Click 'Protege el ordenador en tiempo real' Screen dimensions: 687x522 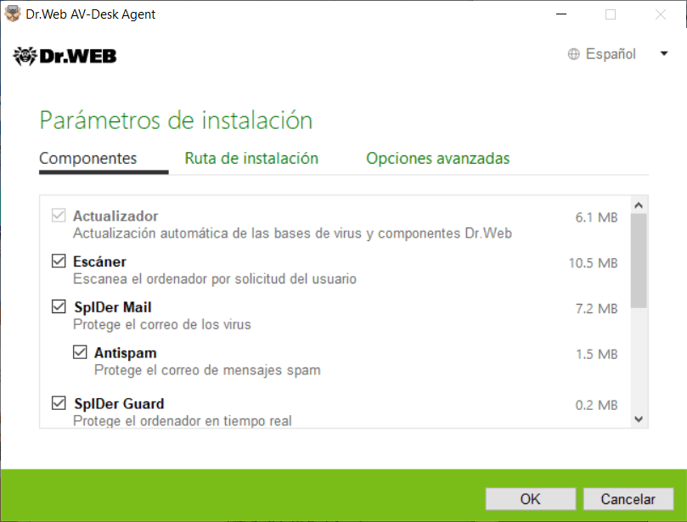[183, 420]
